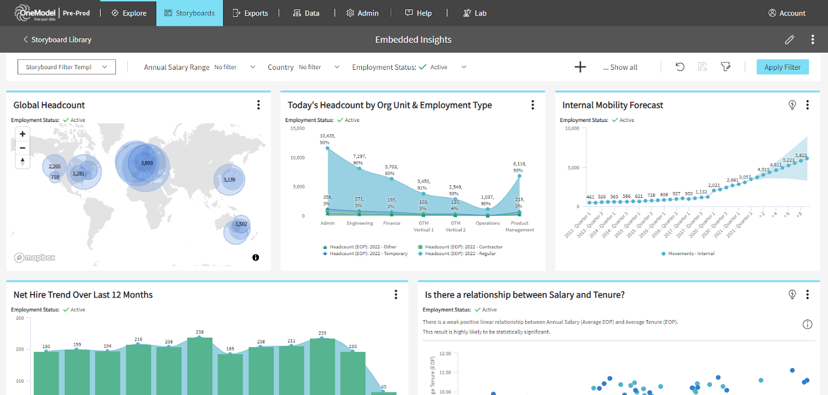Toggle Headcount 2022 Regular legend series
Viewport: 828px width, 395px height.
click(460, 254)
